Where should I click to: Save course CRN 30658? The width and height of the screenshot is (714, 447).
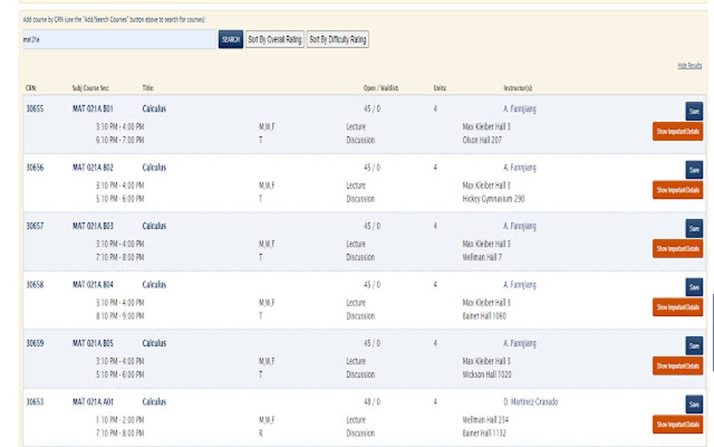[694, 287]
